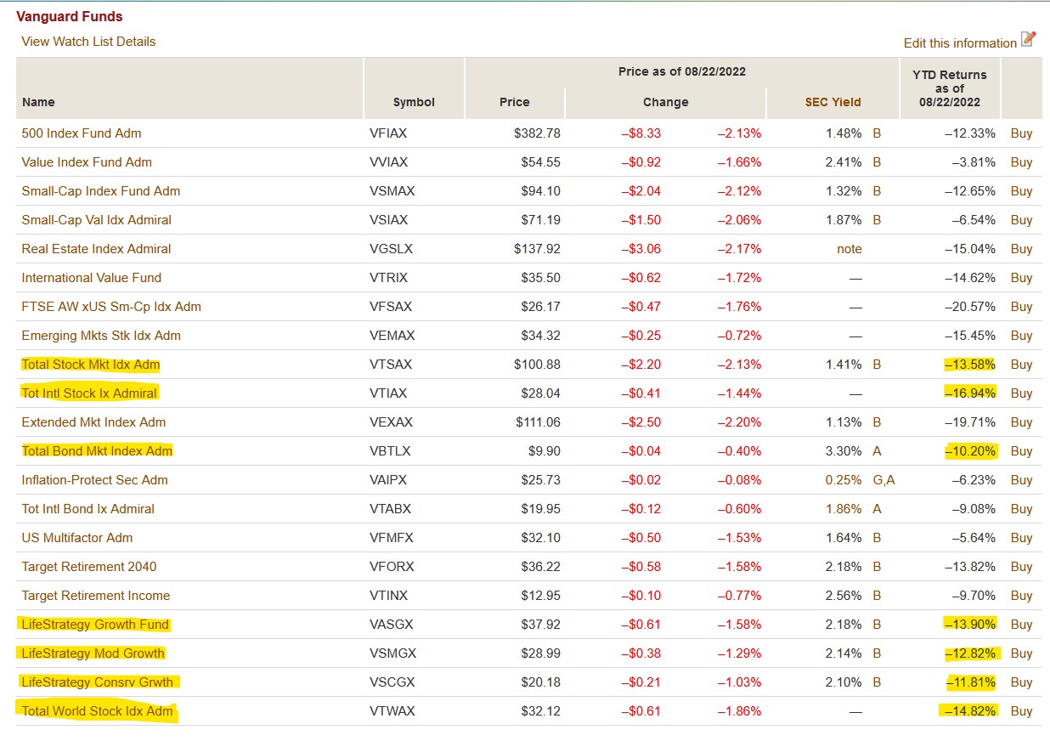The height and width of the screenshot is (741, 1050).
Task: Open Tot Intl Stock Ix Admiral link
Action: (89, 393)
